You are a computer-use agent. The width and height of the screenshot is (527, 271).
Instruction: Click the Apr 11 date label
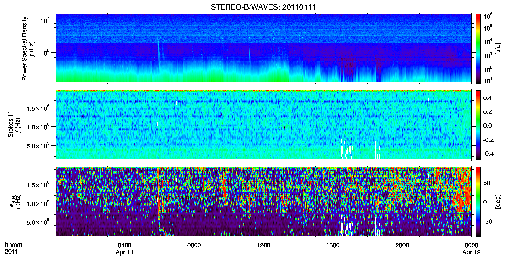click(124, 252)
